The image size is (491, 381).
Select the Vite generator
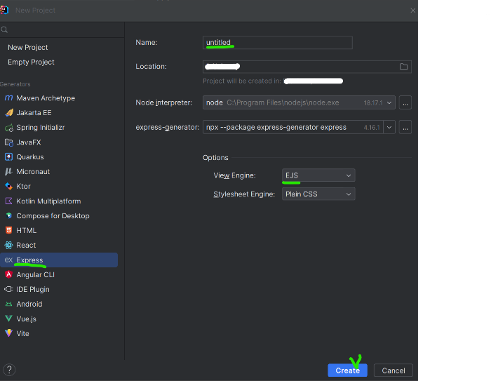[22, 333]
